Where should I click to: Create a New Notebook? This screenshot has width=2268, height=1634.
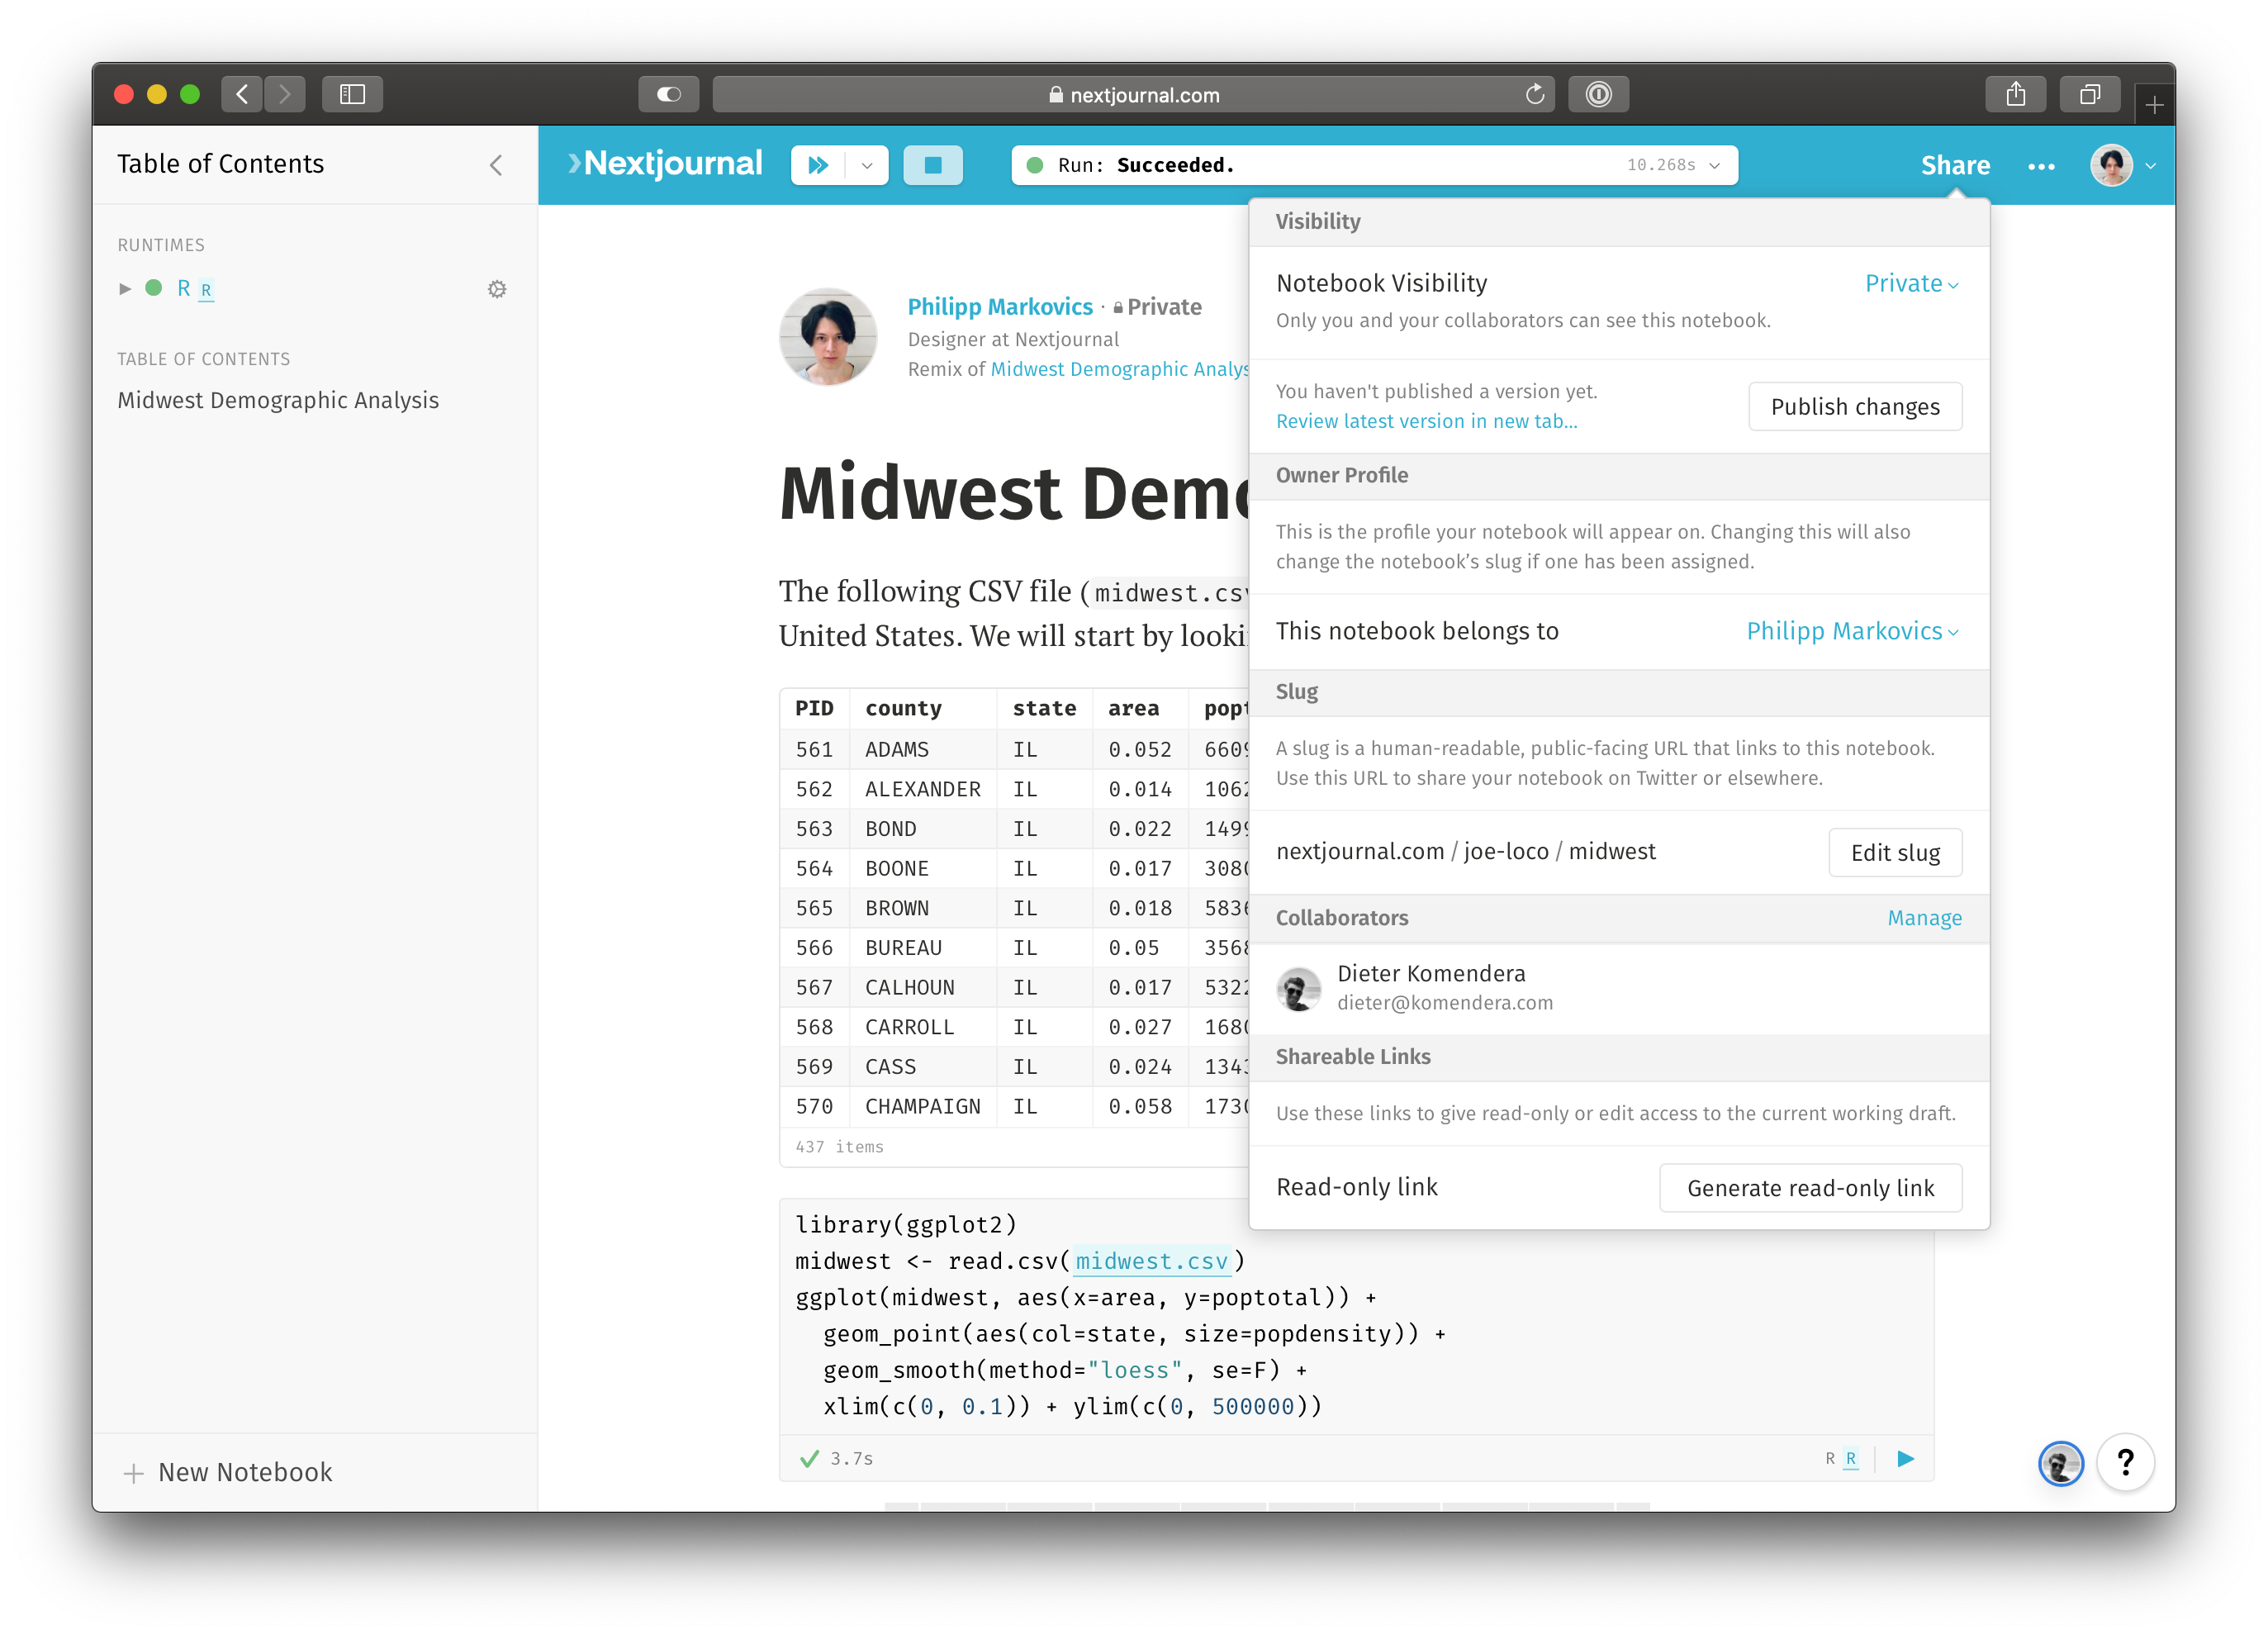pos(228,1472)
